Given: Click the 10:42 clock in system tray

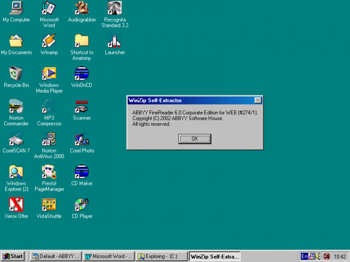Looking at the screenshot, I should coord(340,257).
